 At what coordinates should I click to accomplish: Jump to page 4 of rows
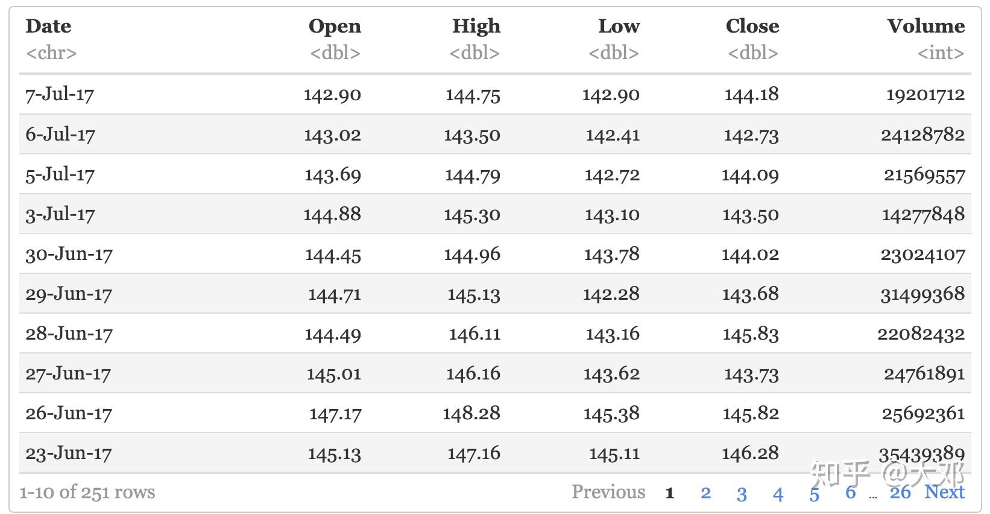778,493
